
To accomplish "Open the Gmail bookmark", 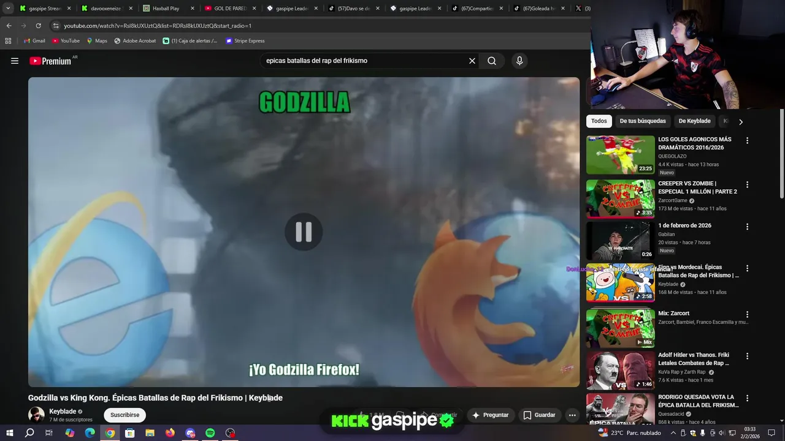I will (34, 41).
